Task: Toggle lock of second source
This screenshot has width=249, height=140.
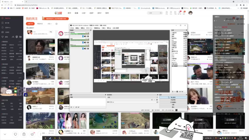Action: pos(186,35)
